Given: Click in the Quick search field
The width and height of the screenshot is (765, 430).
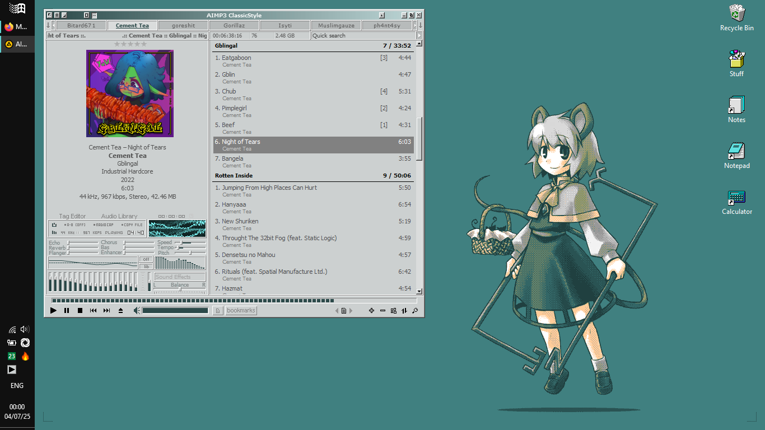Looking at the screenshot, I should pos(363,35).
